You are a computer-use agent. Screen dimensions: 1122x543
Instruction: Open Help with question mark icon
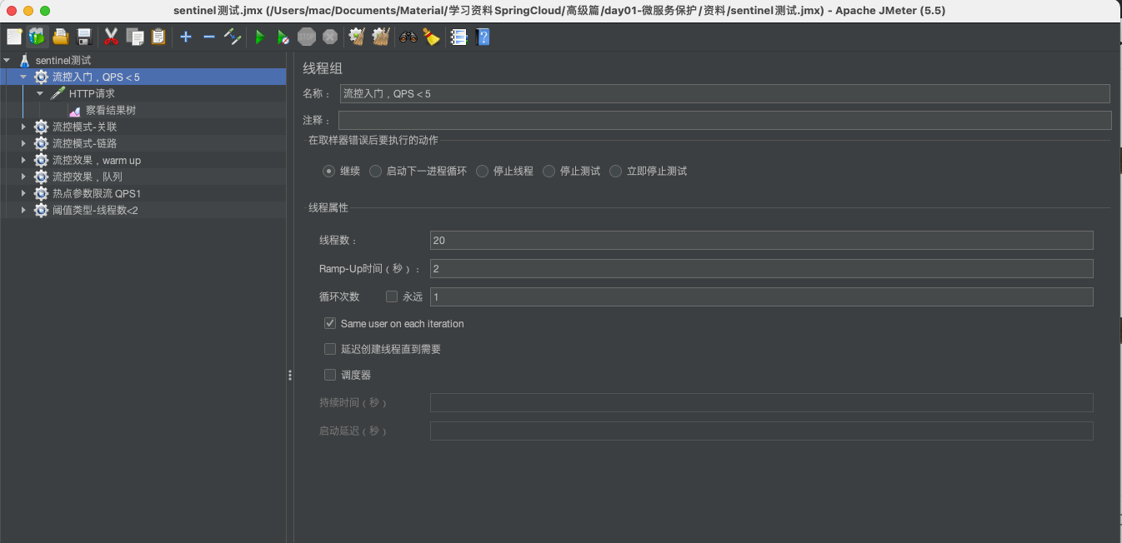coord(482,37)
